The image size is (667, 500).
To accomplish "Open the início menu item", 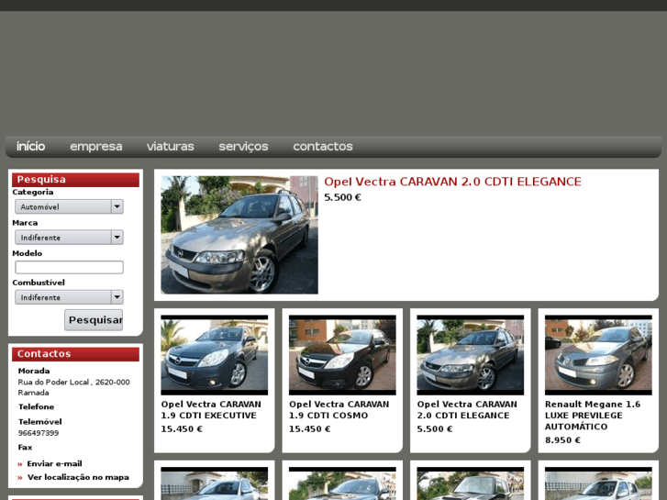I will (30, 147).
